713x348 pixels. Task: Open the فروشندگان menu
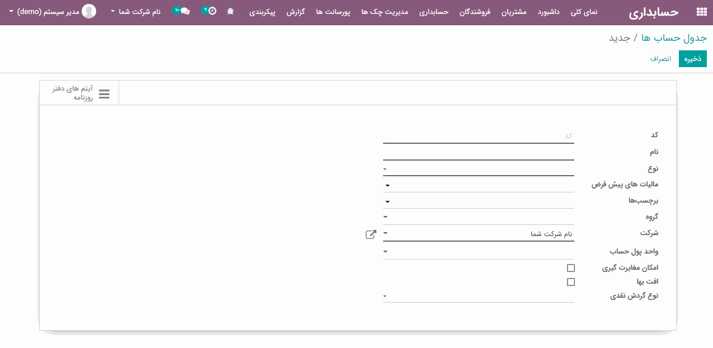pos(474,12)
